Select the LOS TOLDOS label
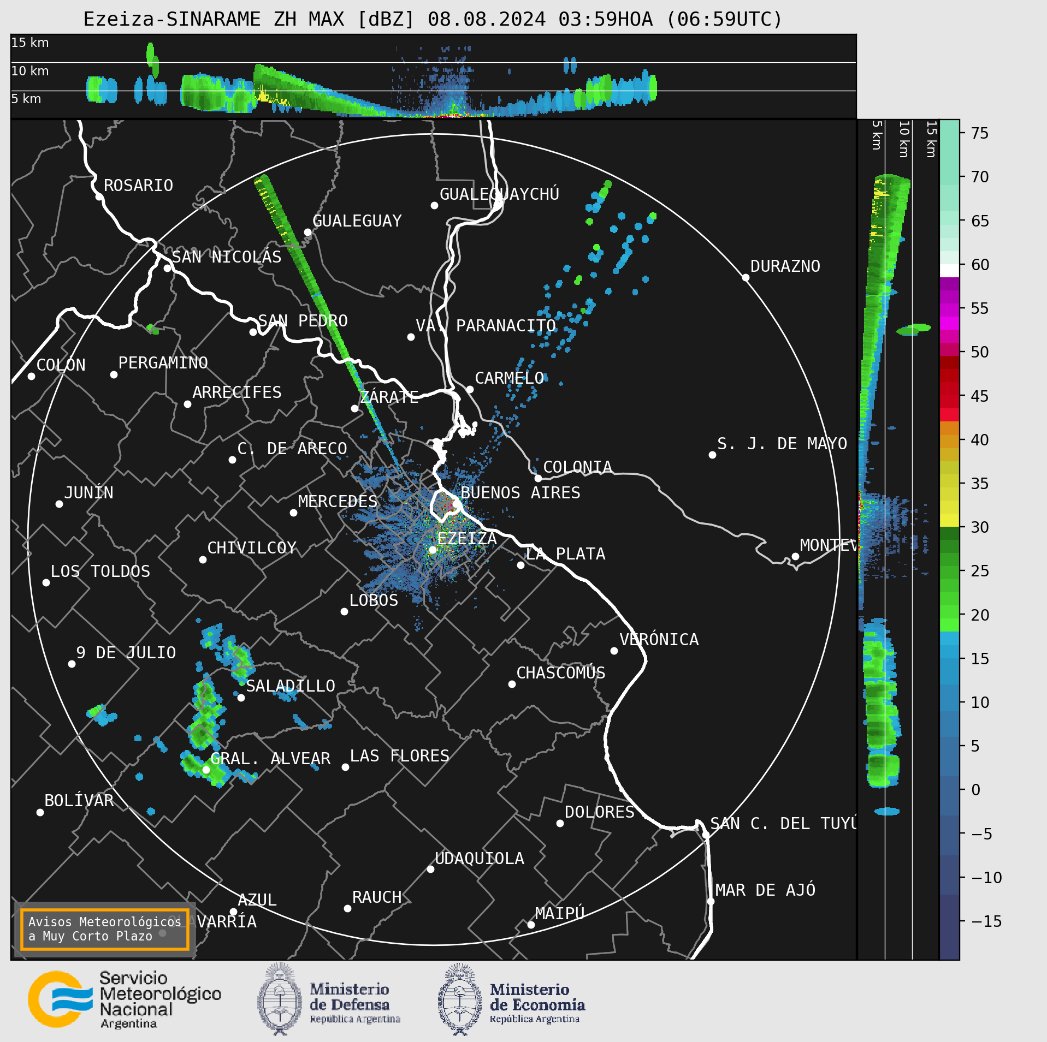This screenshot has height=1042, width=1047. click(100, 571)
